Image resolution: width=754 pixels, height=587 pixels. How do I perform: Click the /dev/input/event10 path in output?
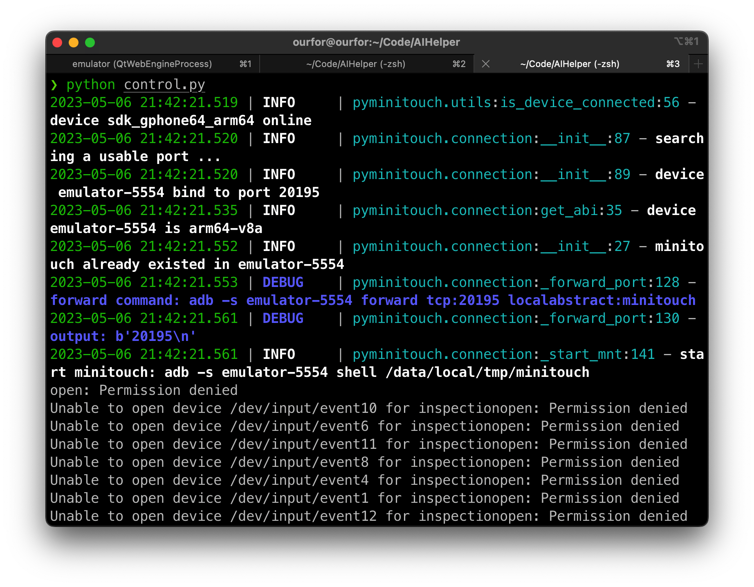pos(303,408)
